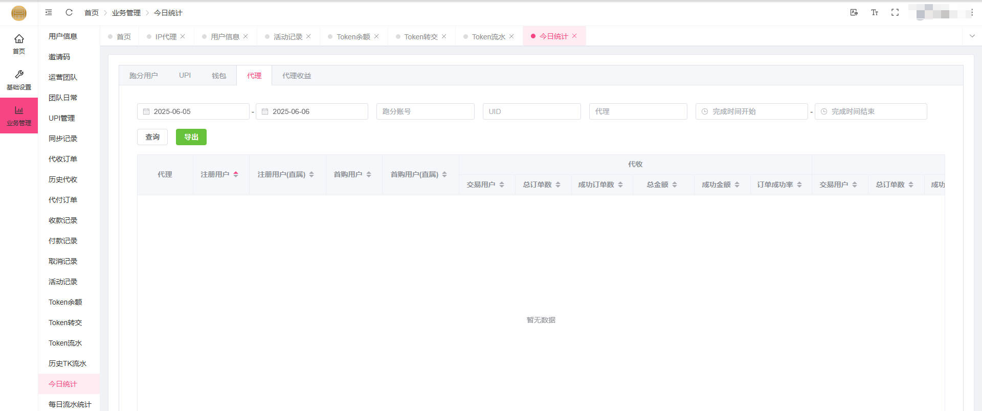Sort by 首购用户 column
Image resolution: width=982 pixels, height=411 pixels.
[x=368, y=174]
